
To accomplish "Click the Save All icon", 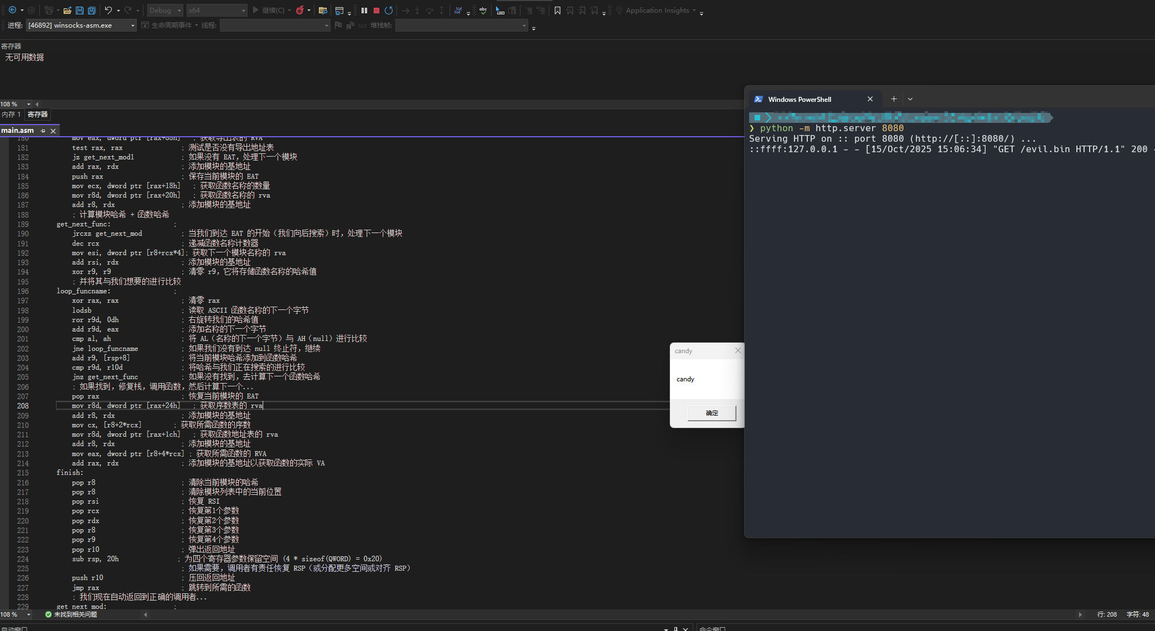I will tap(92, 10).
